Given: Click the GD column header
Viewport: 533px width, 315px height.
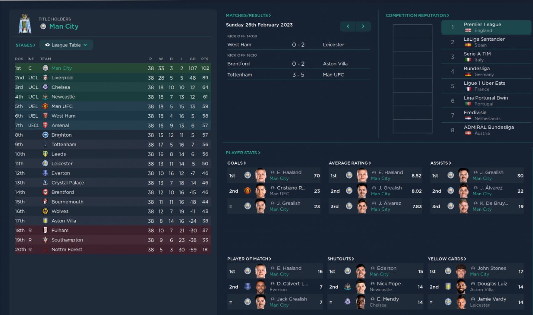Looking at the screenshot, I should pyautogui.click(x=192, y=59).
